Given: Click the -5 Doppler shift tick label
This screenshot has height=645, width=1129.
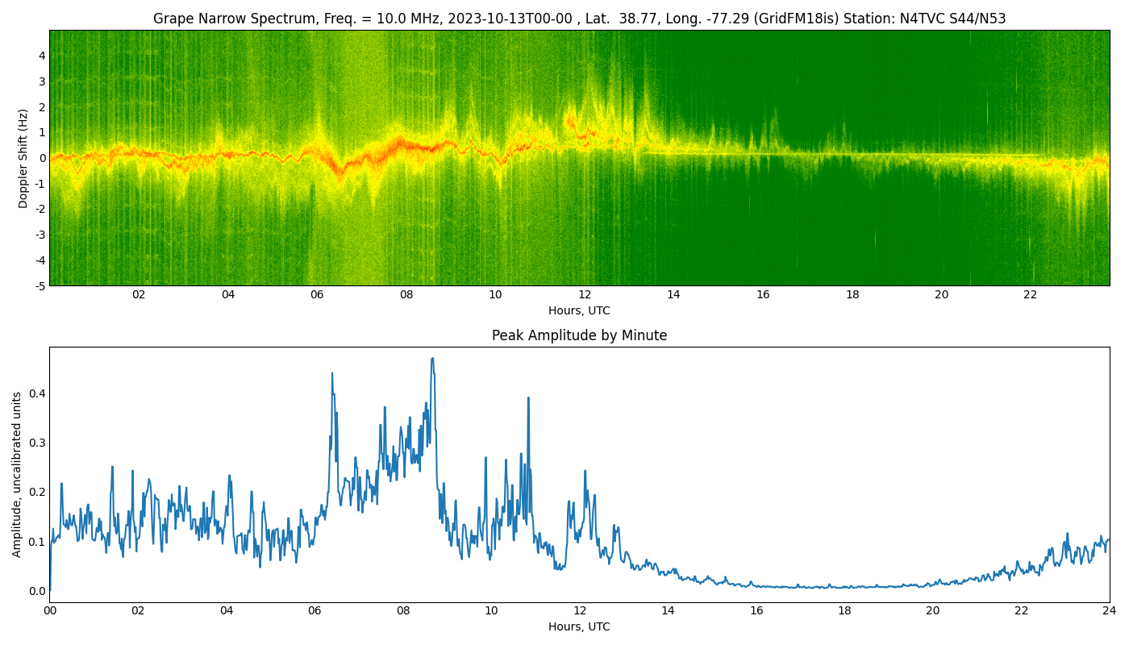Looking at the screenshot, I should (x=39, y=285).
